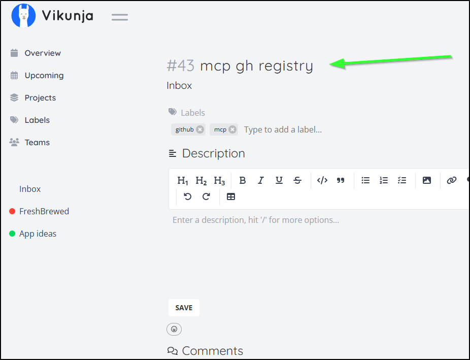The width and height of the screenshot is (470, 360).
Task: Remove the github label
Action: (200, 129)
